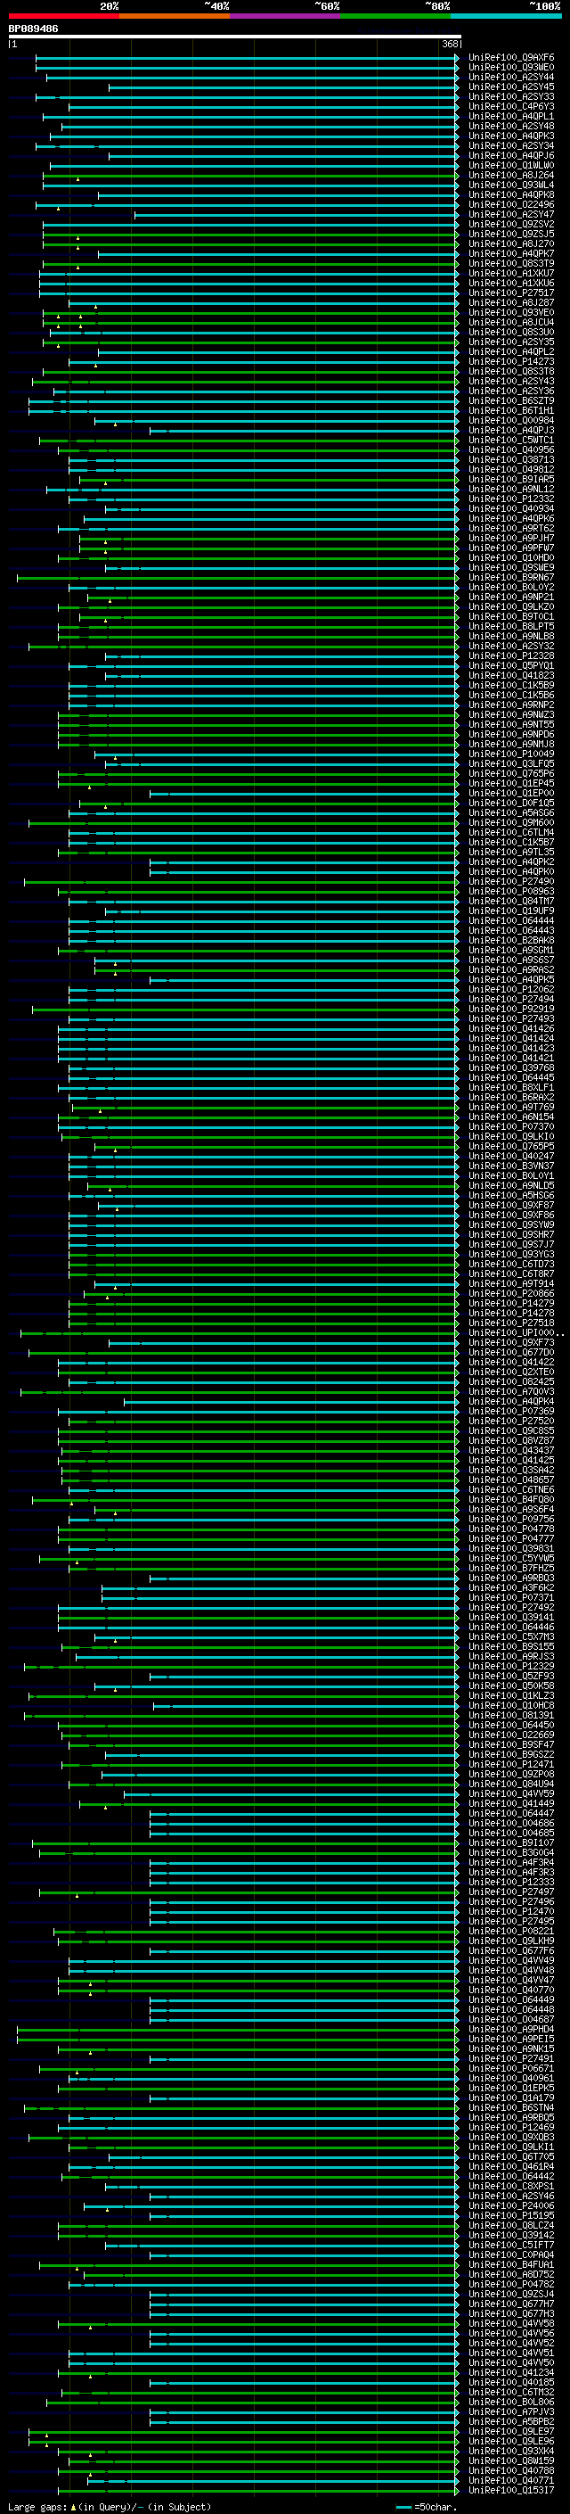Select the UniRef100_Q9ZSJ5 label

point(511,235)
